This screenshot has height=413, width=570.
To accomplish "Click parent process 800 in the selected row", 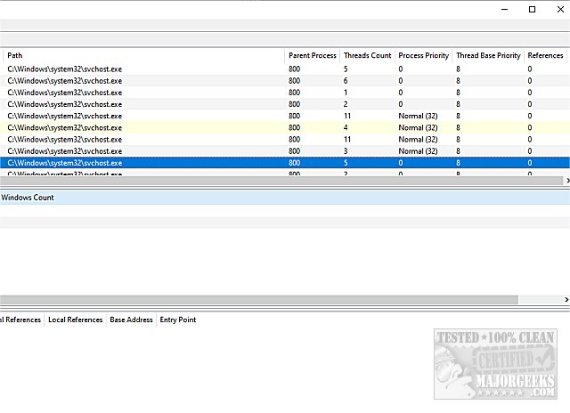I will (x=295, y=163).
